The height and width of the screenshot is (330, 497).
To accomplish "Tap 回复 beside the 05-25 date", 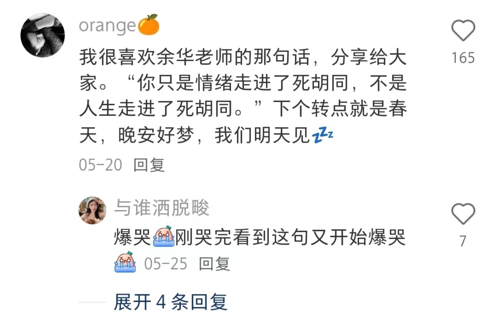I will pos(214,264).
